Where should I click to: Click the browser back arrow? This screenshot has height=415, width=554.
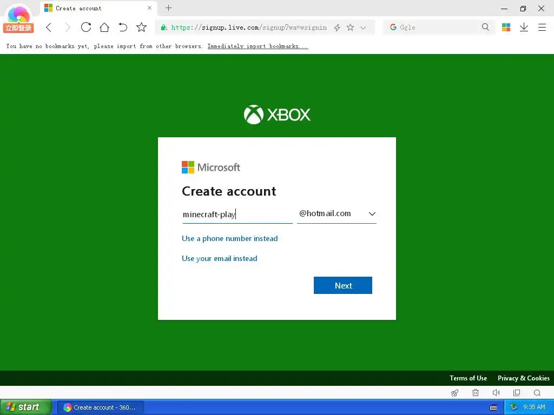49,28
